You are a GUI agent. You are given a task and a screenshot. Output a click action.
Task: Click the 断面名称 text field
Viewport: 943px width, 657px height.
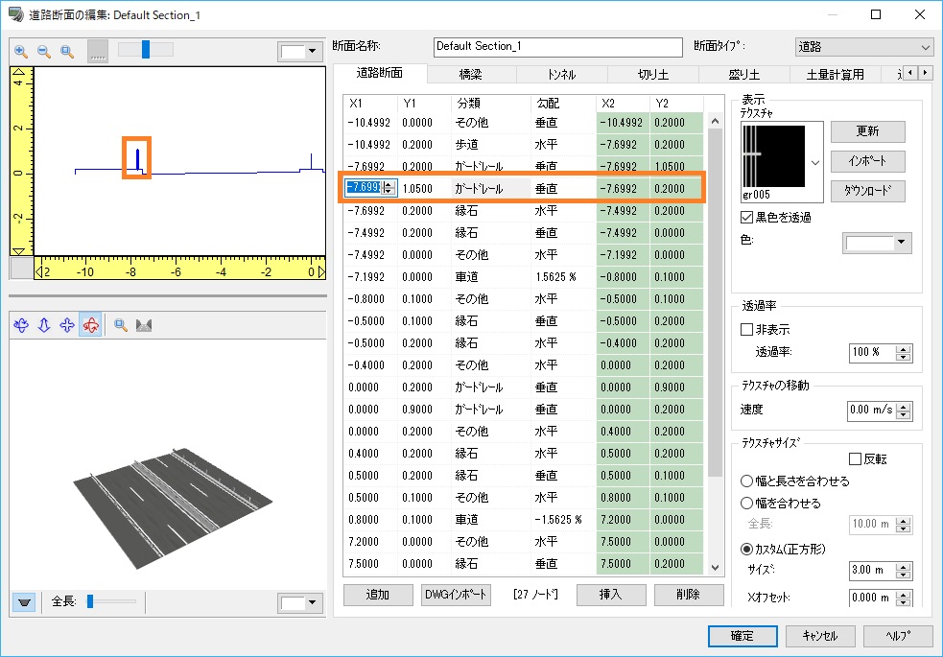pyautogui.click(x=556, y=46)
